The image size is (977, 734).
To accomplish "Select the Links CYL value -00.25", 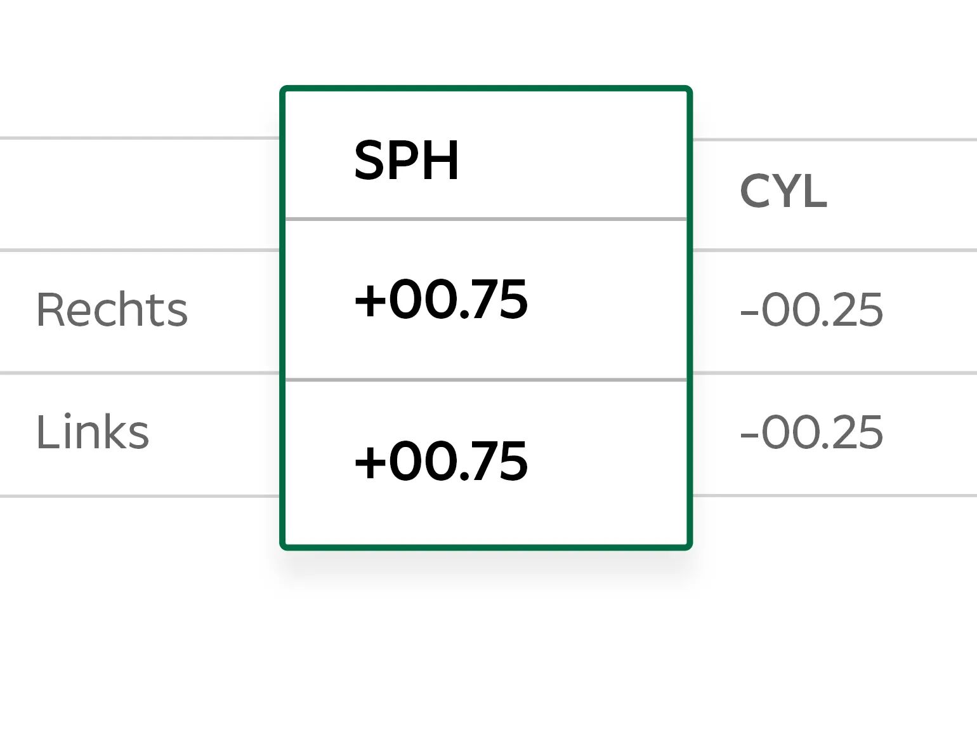I will [x=811, y=432].
